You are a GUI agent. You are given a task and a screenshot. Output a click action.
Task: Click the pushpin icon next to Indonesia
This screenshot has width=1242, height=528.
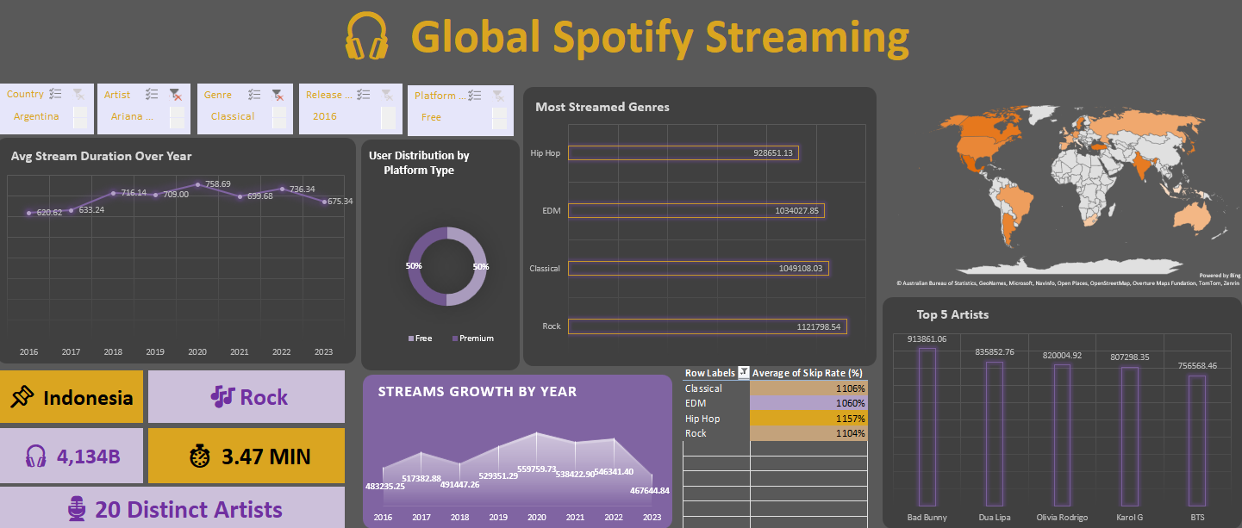22,397
